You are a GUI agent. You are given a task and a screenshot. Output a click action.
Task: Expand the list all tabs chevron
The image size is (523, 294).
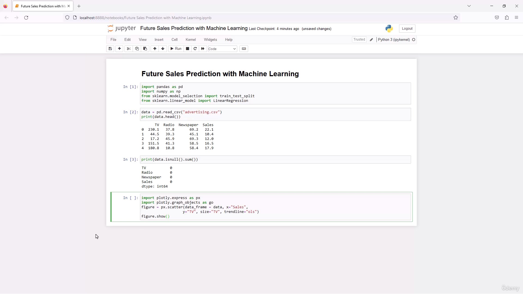click(x=469, y=6)
